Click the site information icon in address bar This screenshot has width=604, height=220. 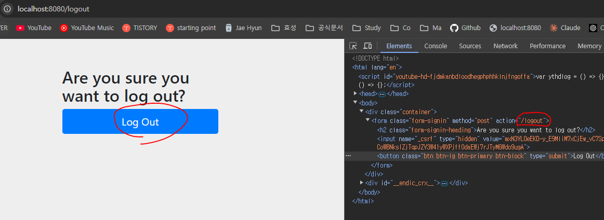click(7, 8)
